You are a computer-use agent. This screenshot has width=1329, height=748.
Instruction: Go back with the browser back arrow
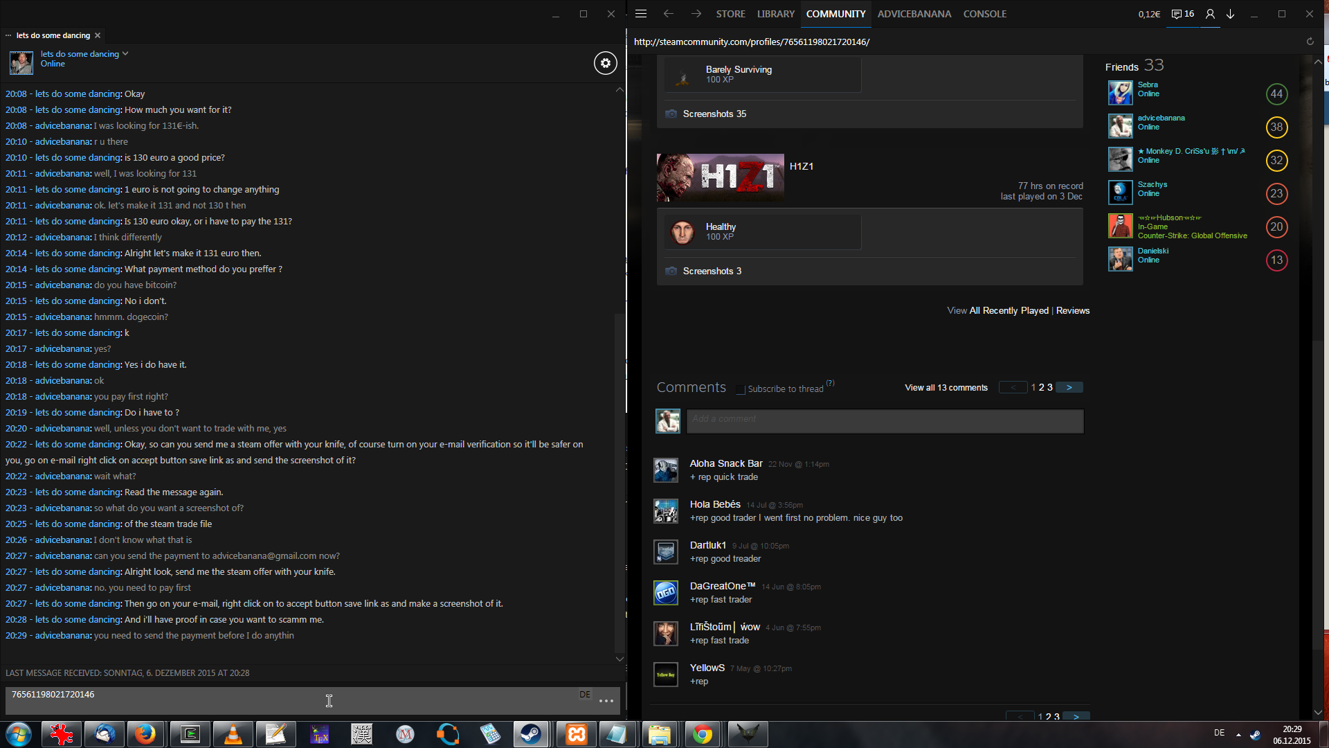668,14
